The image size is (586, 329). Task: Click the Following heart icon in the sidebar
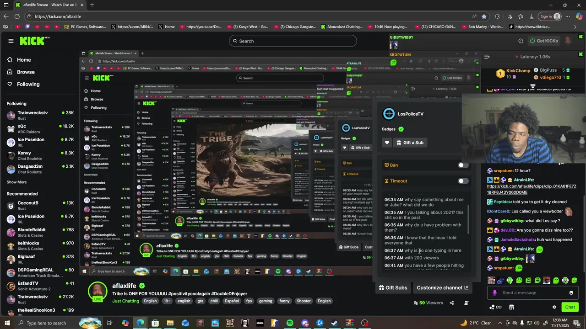point(10,84)
